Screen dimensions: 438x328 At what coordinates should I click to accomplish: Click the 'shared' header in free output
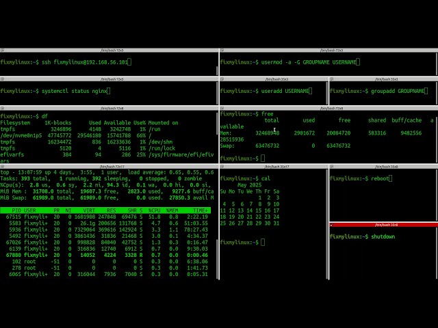[x=377, y=120]
